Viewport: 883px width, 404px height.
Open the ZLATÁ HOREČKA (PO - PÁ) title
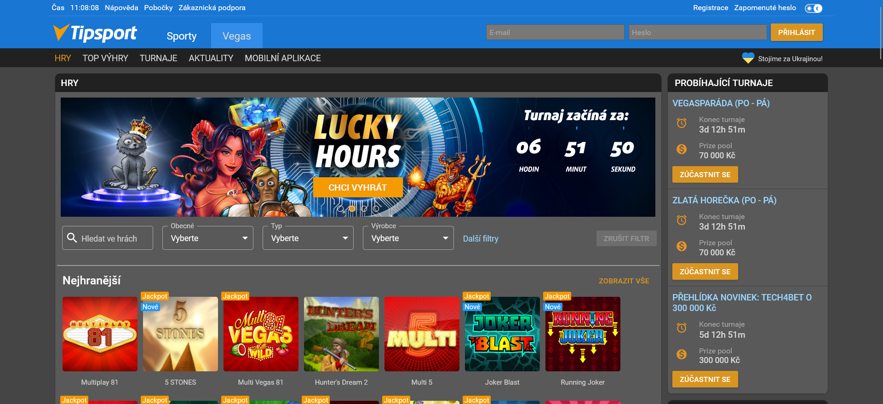coord(724,200)
